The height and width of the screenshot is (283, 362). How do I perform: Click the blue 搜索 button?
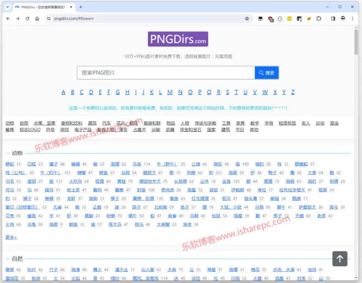(x=267, y=73)
